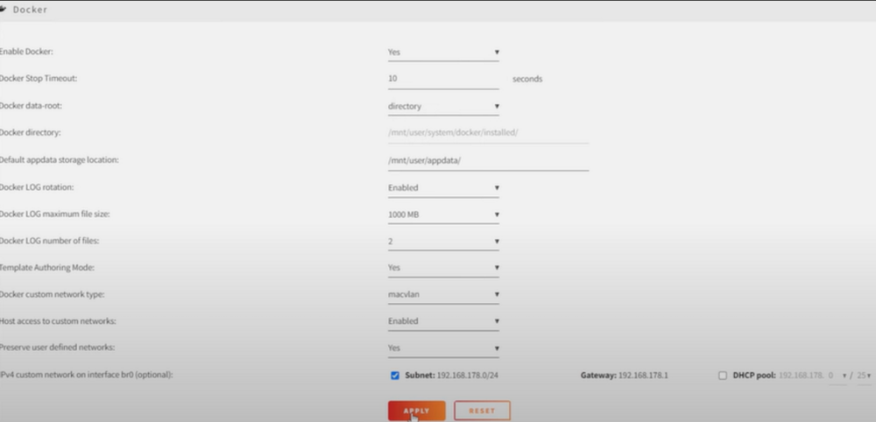
Task: Enable the DHCP pool checkbox
Action: [x=723, y=376]
